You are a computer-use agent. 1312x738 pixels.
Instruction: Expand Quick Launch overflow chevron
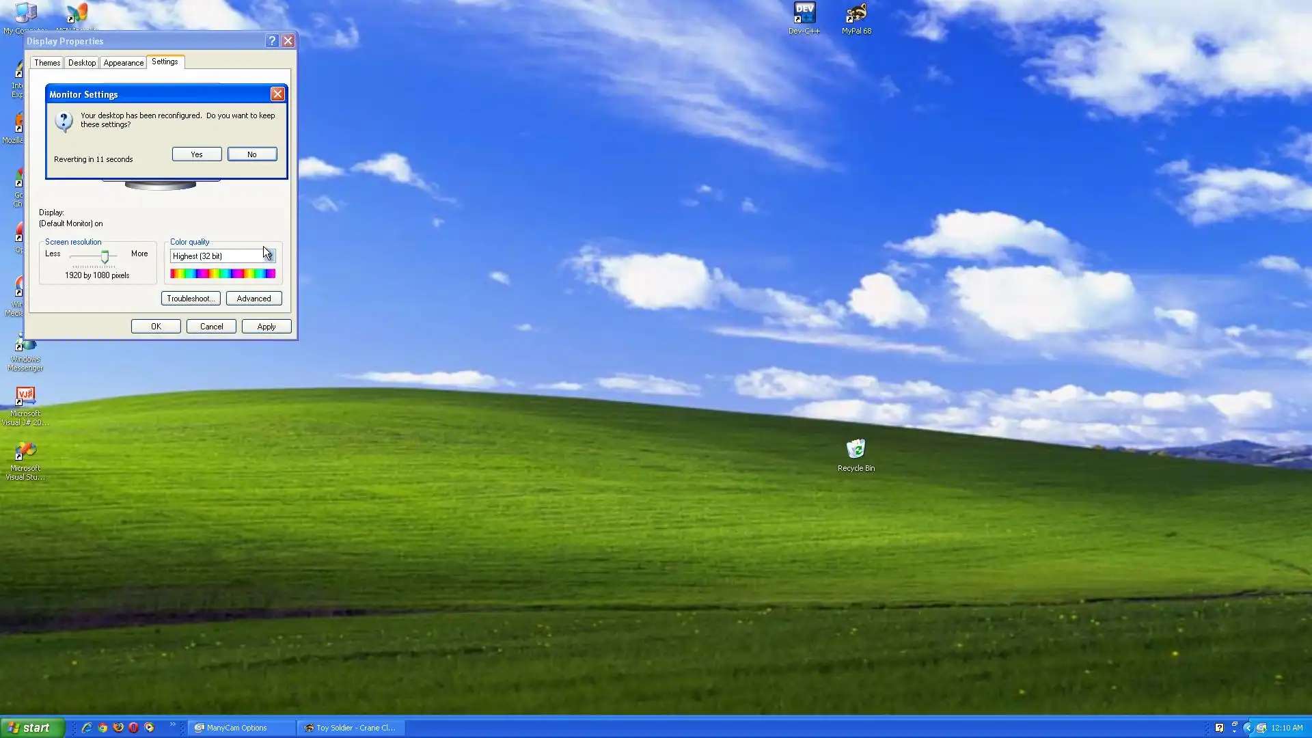click(172, 724)
